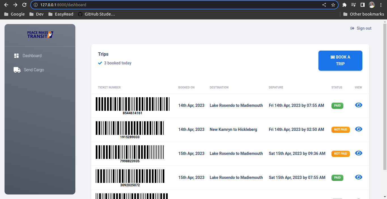Click the sign out arrow icon
This screenshot has width=387, height=199.
click(352, 28)
